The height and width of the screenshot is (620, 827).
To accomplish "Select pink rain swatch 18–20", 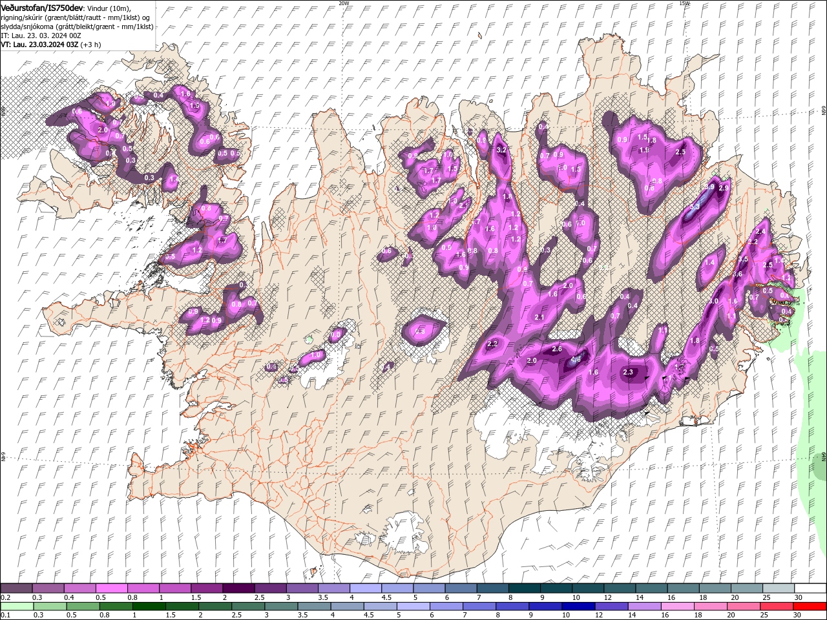I will pos(710,606).
